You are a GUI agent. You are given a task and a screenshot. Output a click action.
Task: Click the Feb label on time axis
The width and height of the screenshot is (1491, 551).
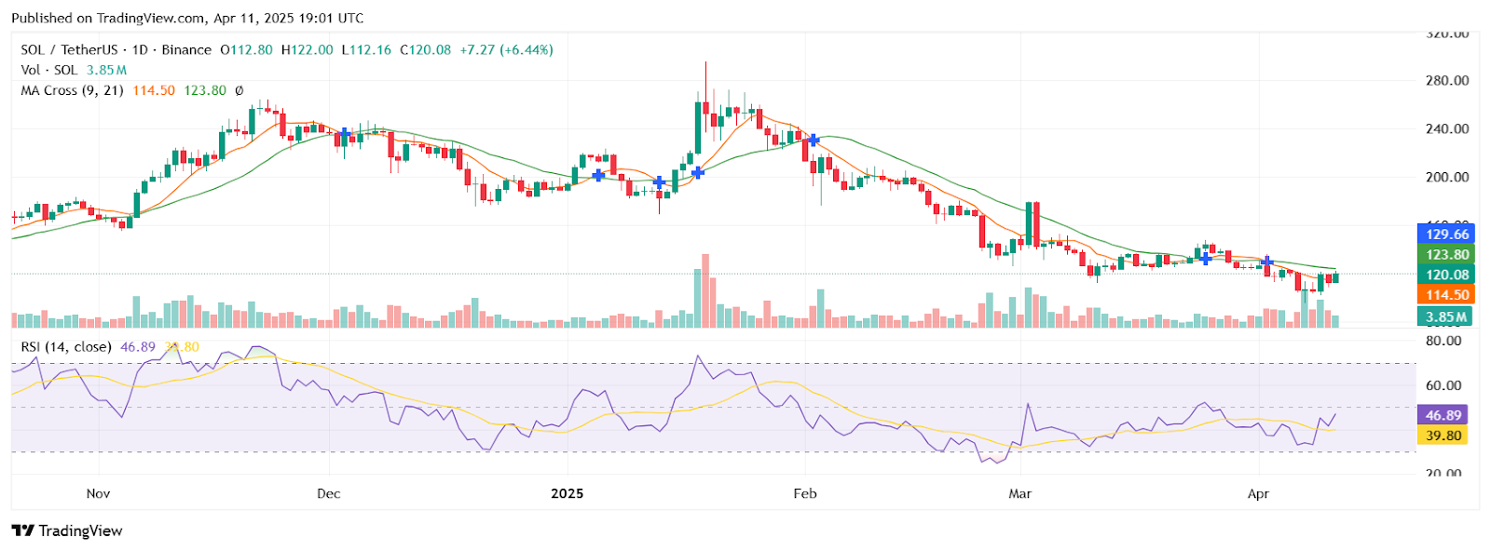(x=804, y=493)
